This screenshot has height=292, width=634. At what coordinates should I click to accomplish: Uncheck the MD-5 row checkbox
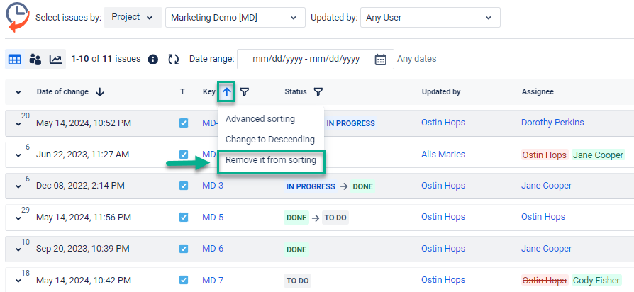coord(184,218)
